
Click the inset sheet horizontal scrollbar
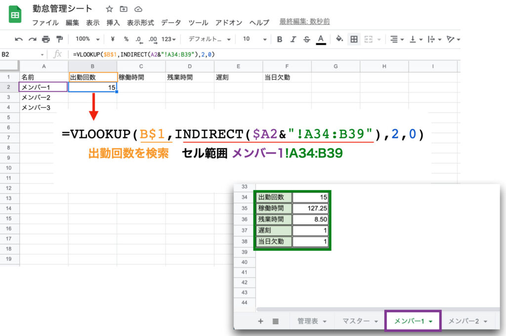(378, 309)
